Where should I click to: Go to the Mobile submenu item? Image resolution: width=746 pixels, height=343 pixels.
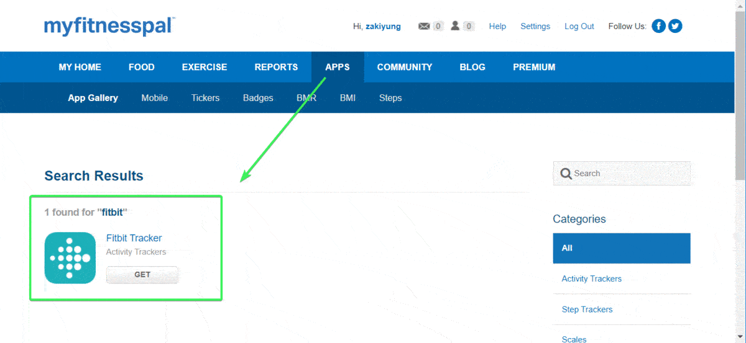pyautogui.click(x=154, y=98)
